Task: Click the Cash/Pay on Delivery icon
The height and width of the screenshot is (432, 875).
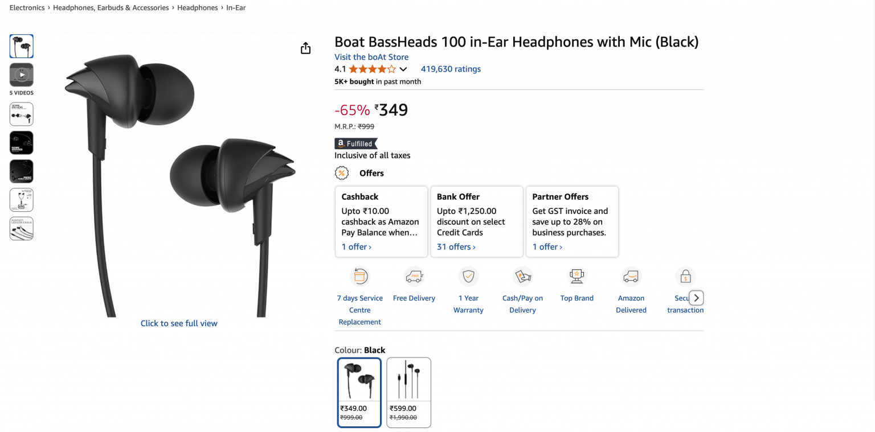Action: coord(522,277)
